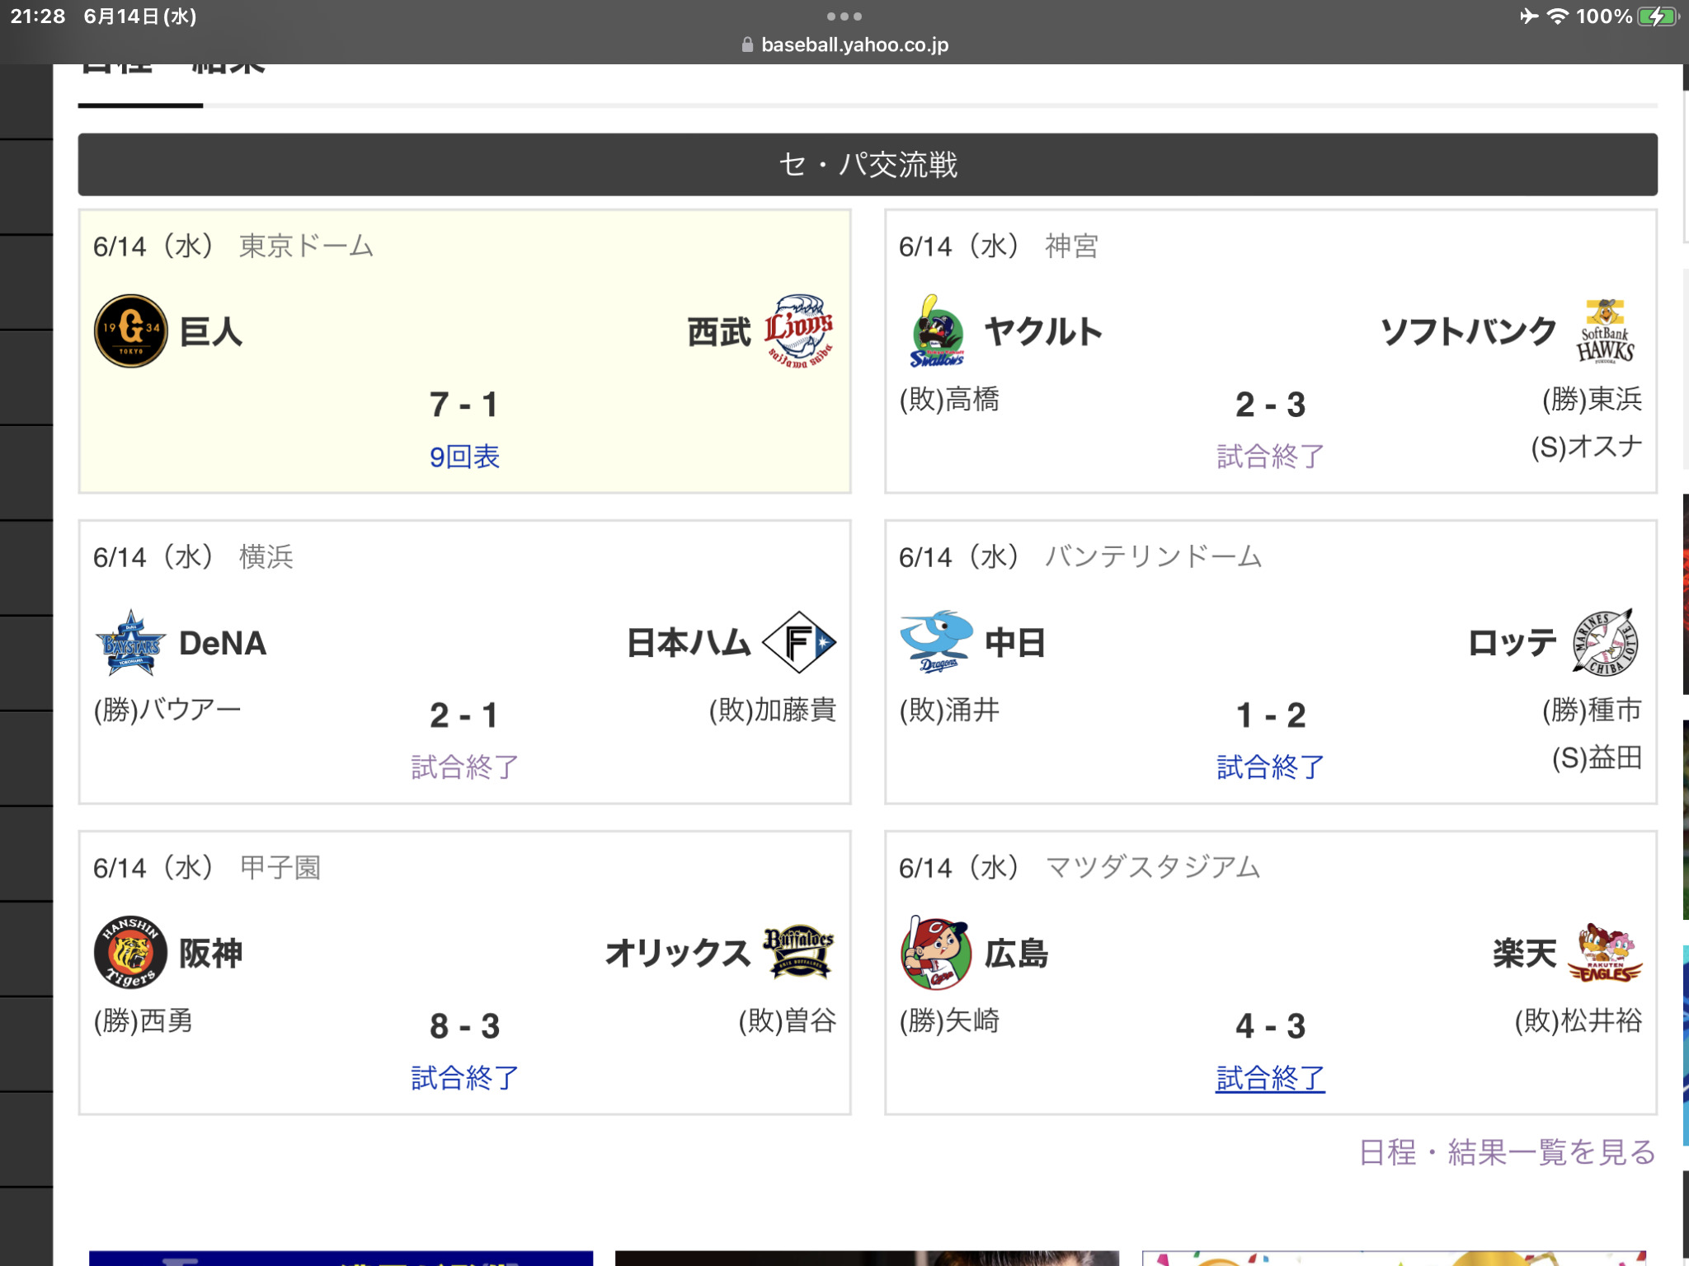
Task: Click the Nippon-Ham Fighters diamond logo
Action: coord(798,643)
